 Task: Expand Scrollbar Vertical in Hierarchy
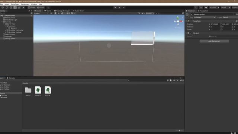[x=6, y=32]
